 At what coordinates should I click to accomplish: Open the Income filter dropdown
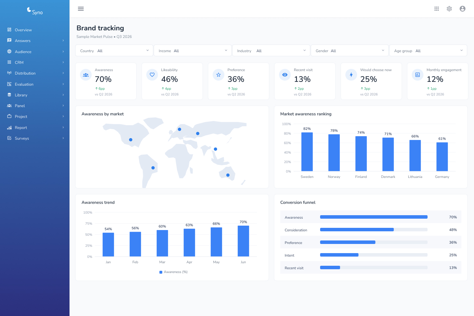click(x=192, y=51)
